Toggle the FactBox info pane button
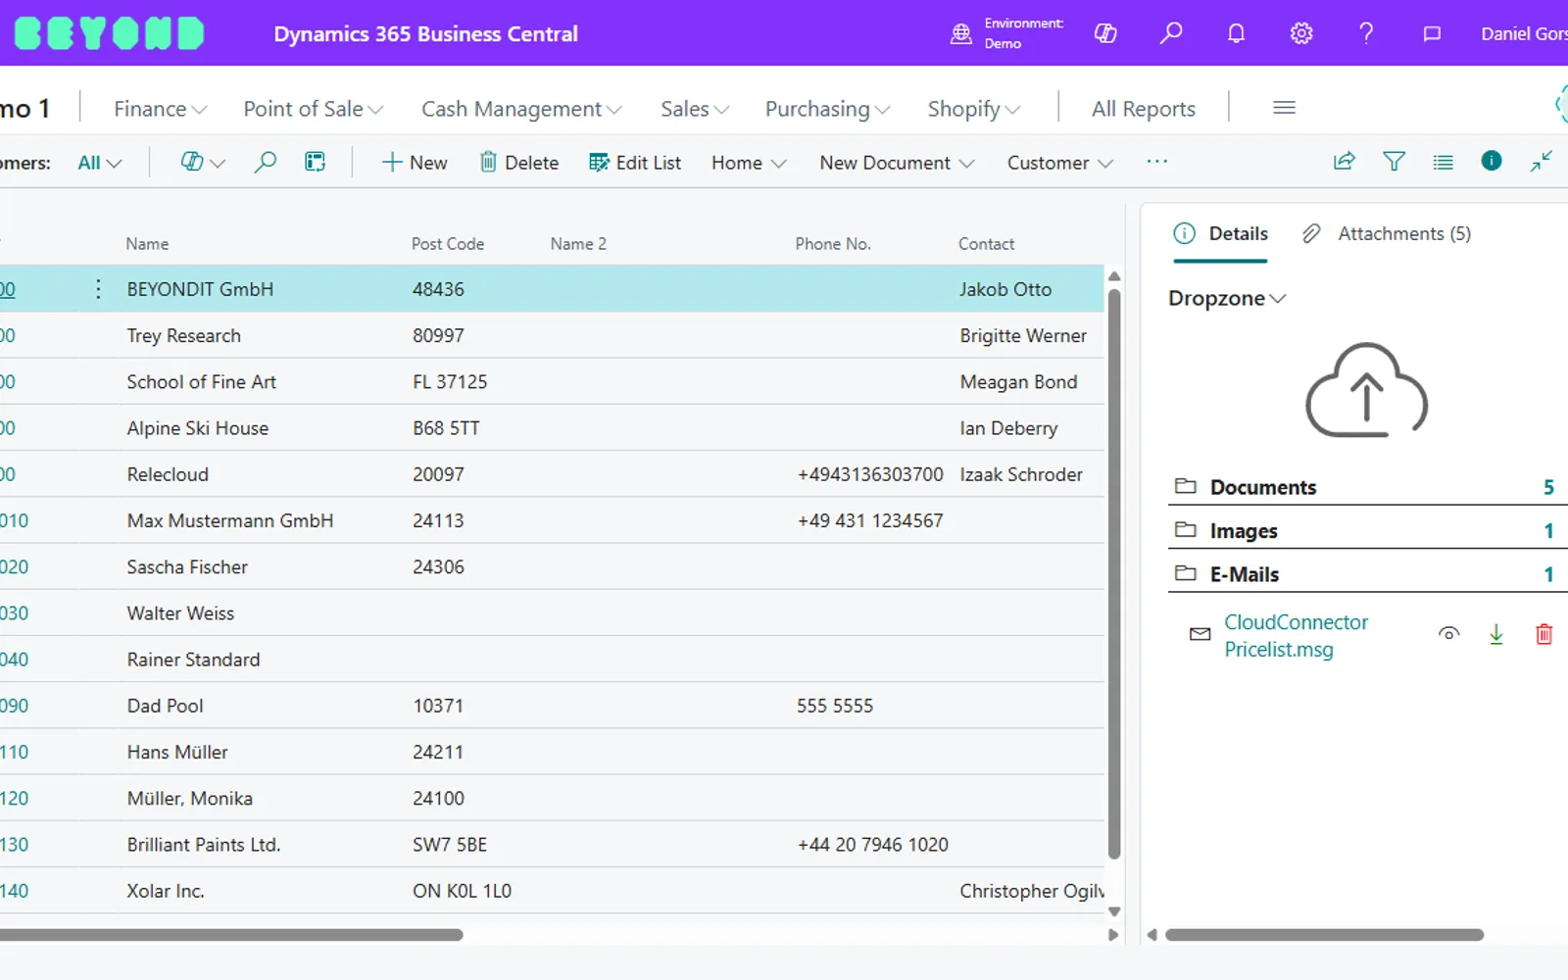The width and height of the screenshot is (1568, 980). [x=1492, y=161]
